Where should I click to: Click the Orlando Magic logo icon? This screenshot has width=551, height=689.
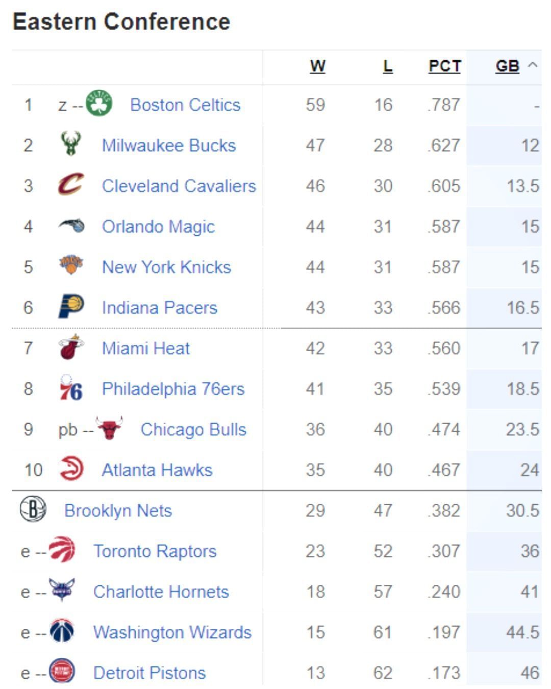[x=71, y=226]
